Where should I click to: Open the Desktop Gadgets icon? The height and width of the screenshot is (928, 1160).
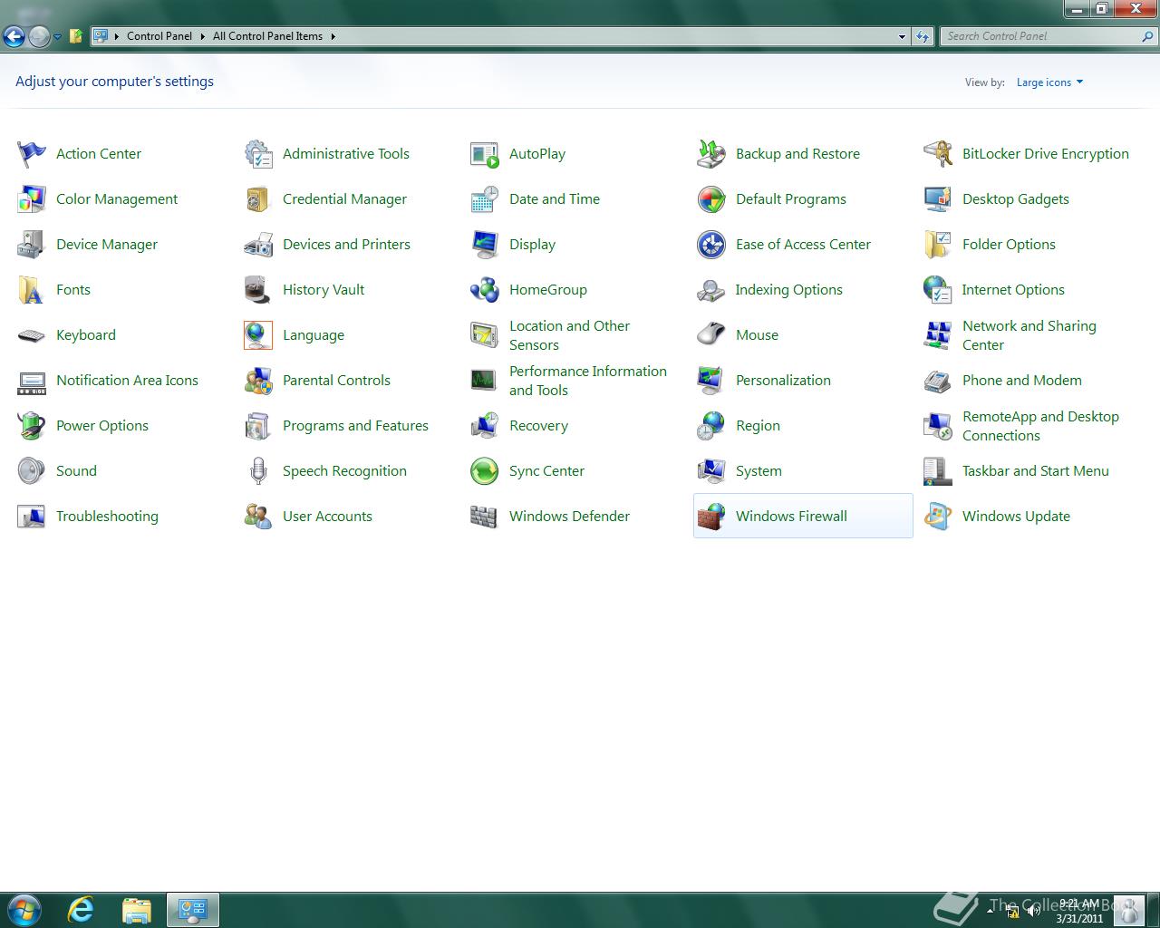point(938,199)
